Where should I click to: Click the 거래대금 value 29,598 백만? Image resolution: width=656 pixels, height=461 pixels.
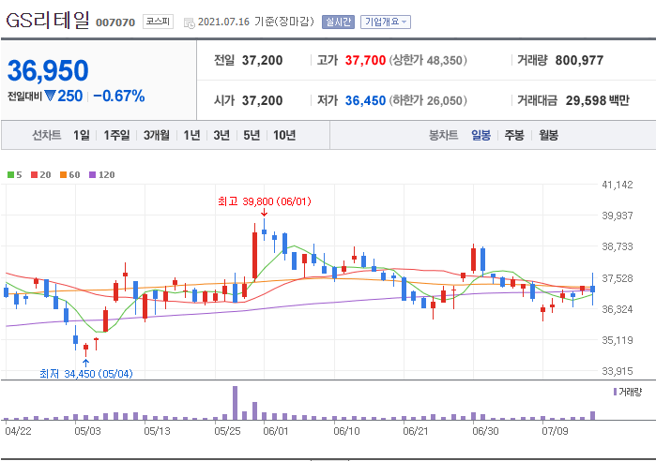[x=598, y=100]
